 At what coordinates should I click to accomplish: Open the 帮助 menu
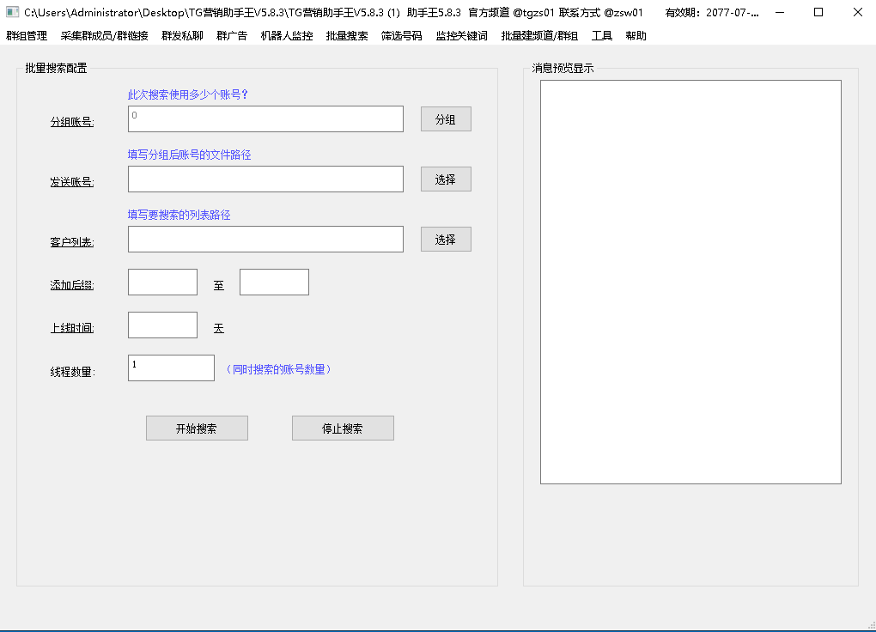(x=636, y=36)
